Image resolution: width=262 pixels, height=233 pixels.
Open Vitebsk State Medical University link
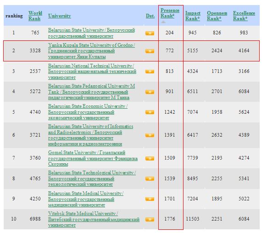point(94,219)
